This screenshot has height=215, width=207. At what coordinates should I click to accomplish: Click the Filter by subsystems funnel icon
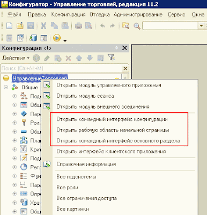111,58
